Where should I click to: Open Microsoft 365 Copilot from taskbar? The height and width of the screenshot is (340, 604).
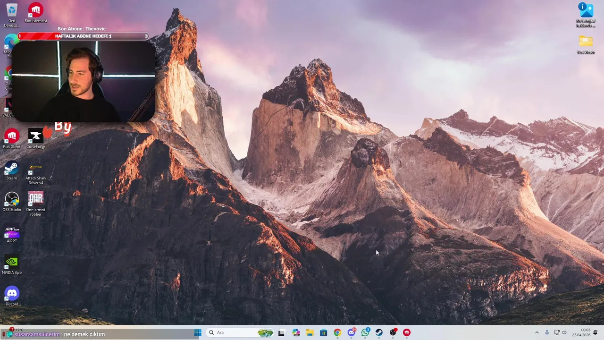click(296, 332)
